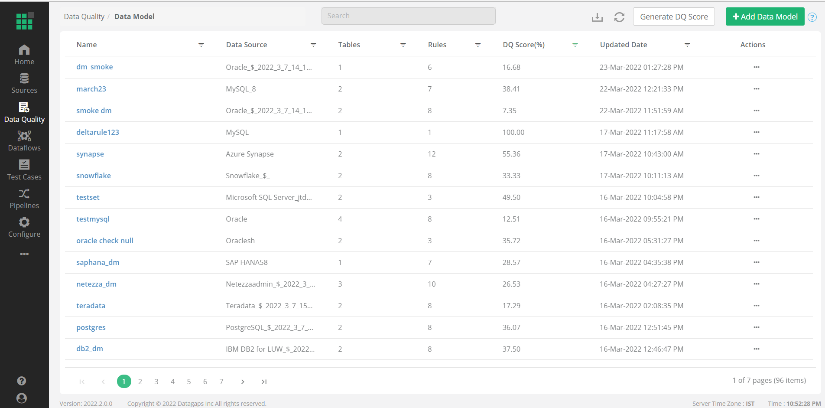Refresh the data model list
The width and height of the screenshot is (825, 408).
click(619, 16)
